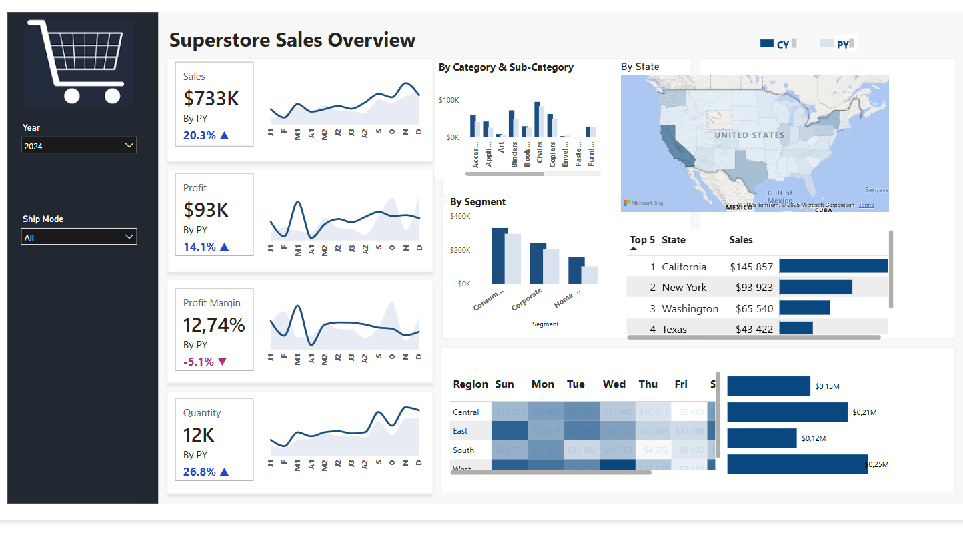Select the Central region row label
The width and height of the screenshot is (963, 539).
click(465, 412)
